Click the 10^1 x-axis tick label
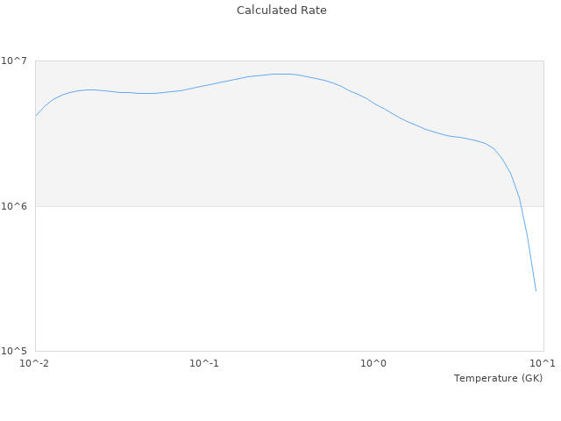Screen dimensions: 561x421 pyautogui.click(x=543, y=363)
